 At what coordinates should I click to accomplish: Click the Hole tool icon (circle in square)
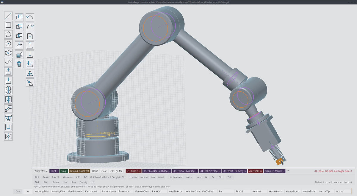tap(9, 99)
